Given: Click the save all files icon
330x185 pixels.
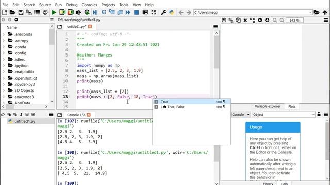Looking at the screenshot, I should coord(29,12).
